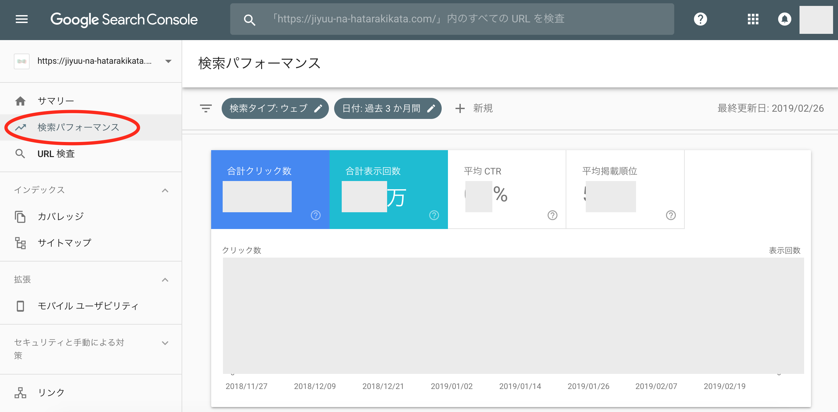Click the filter lines icon in filter bar
838x412 pixels.
(x=206, y=108)
